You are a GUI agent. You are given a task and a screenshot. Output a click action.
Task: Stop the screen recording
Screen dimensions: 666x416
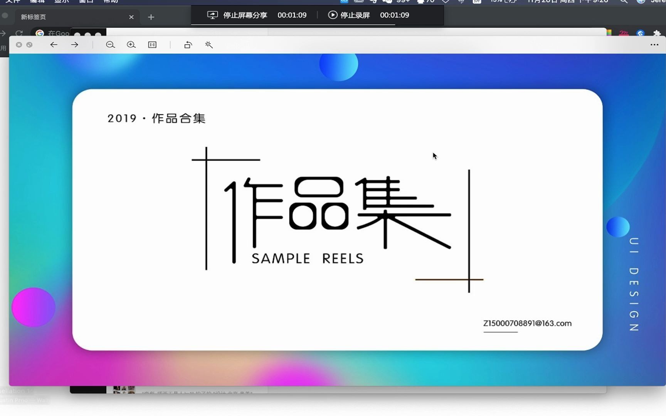click(355, 15)
